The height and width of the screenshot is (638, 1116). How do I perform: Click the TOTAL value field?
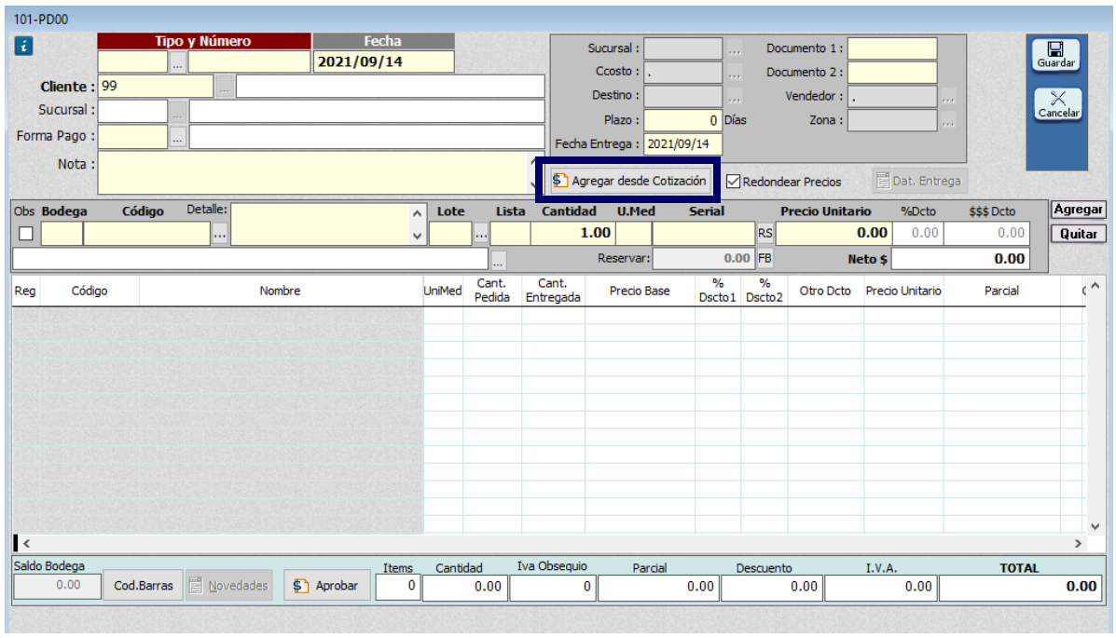(x=1021, y=587)
